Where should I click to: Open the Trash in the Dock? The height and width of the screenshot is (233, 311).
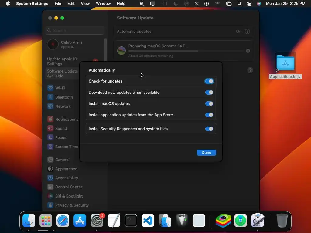coord(282,221)
